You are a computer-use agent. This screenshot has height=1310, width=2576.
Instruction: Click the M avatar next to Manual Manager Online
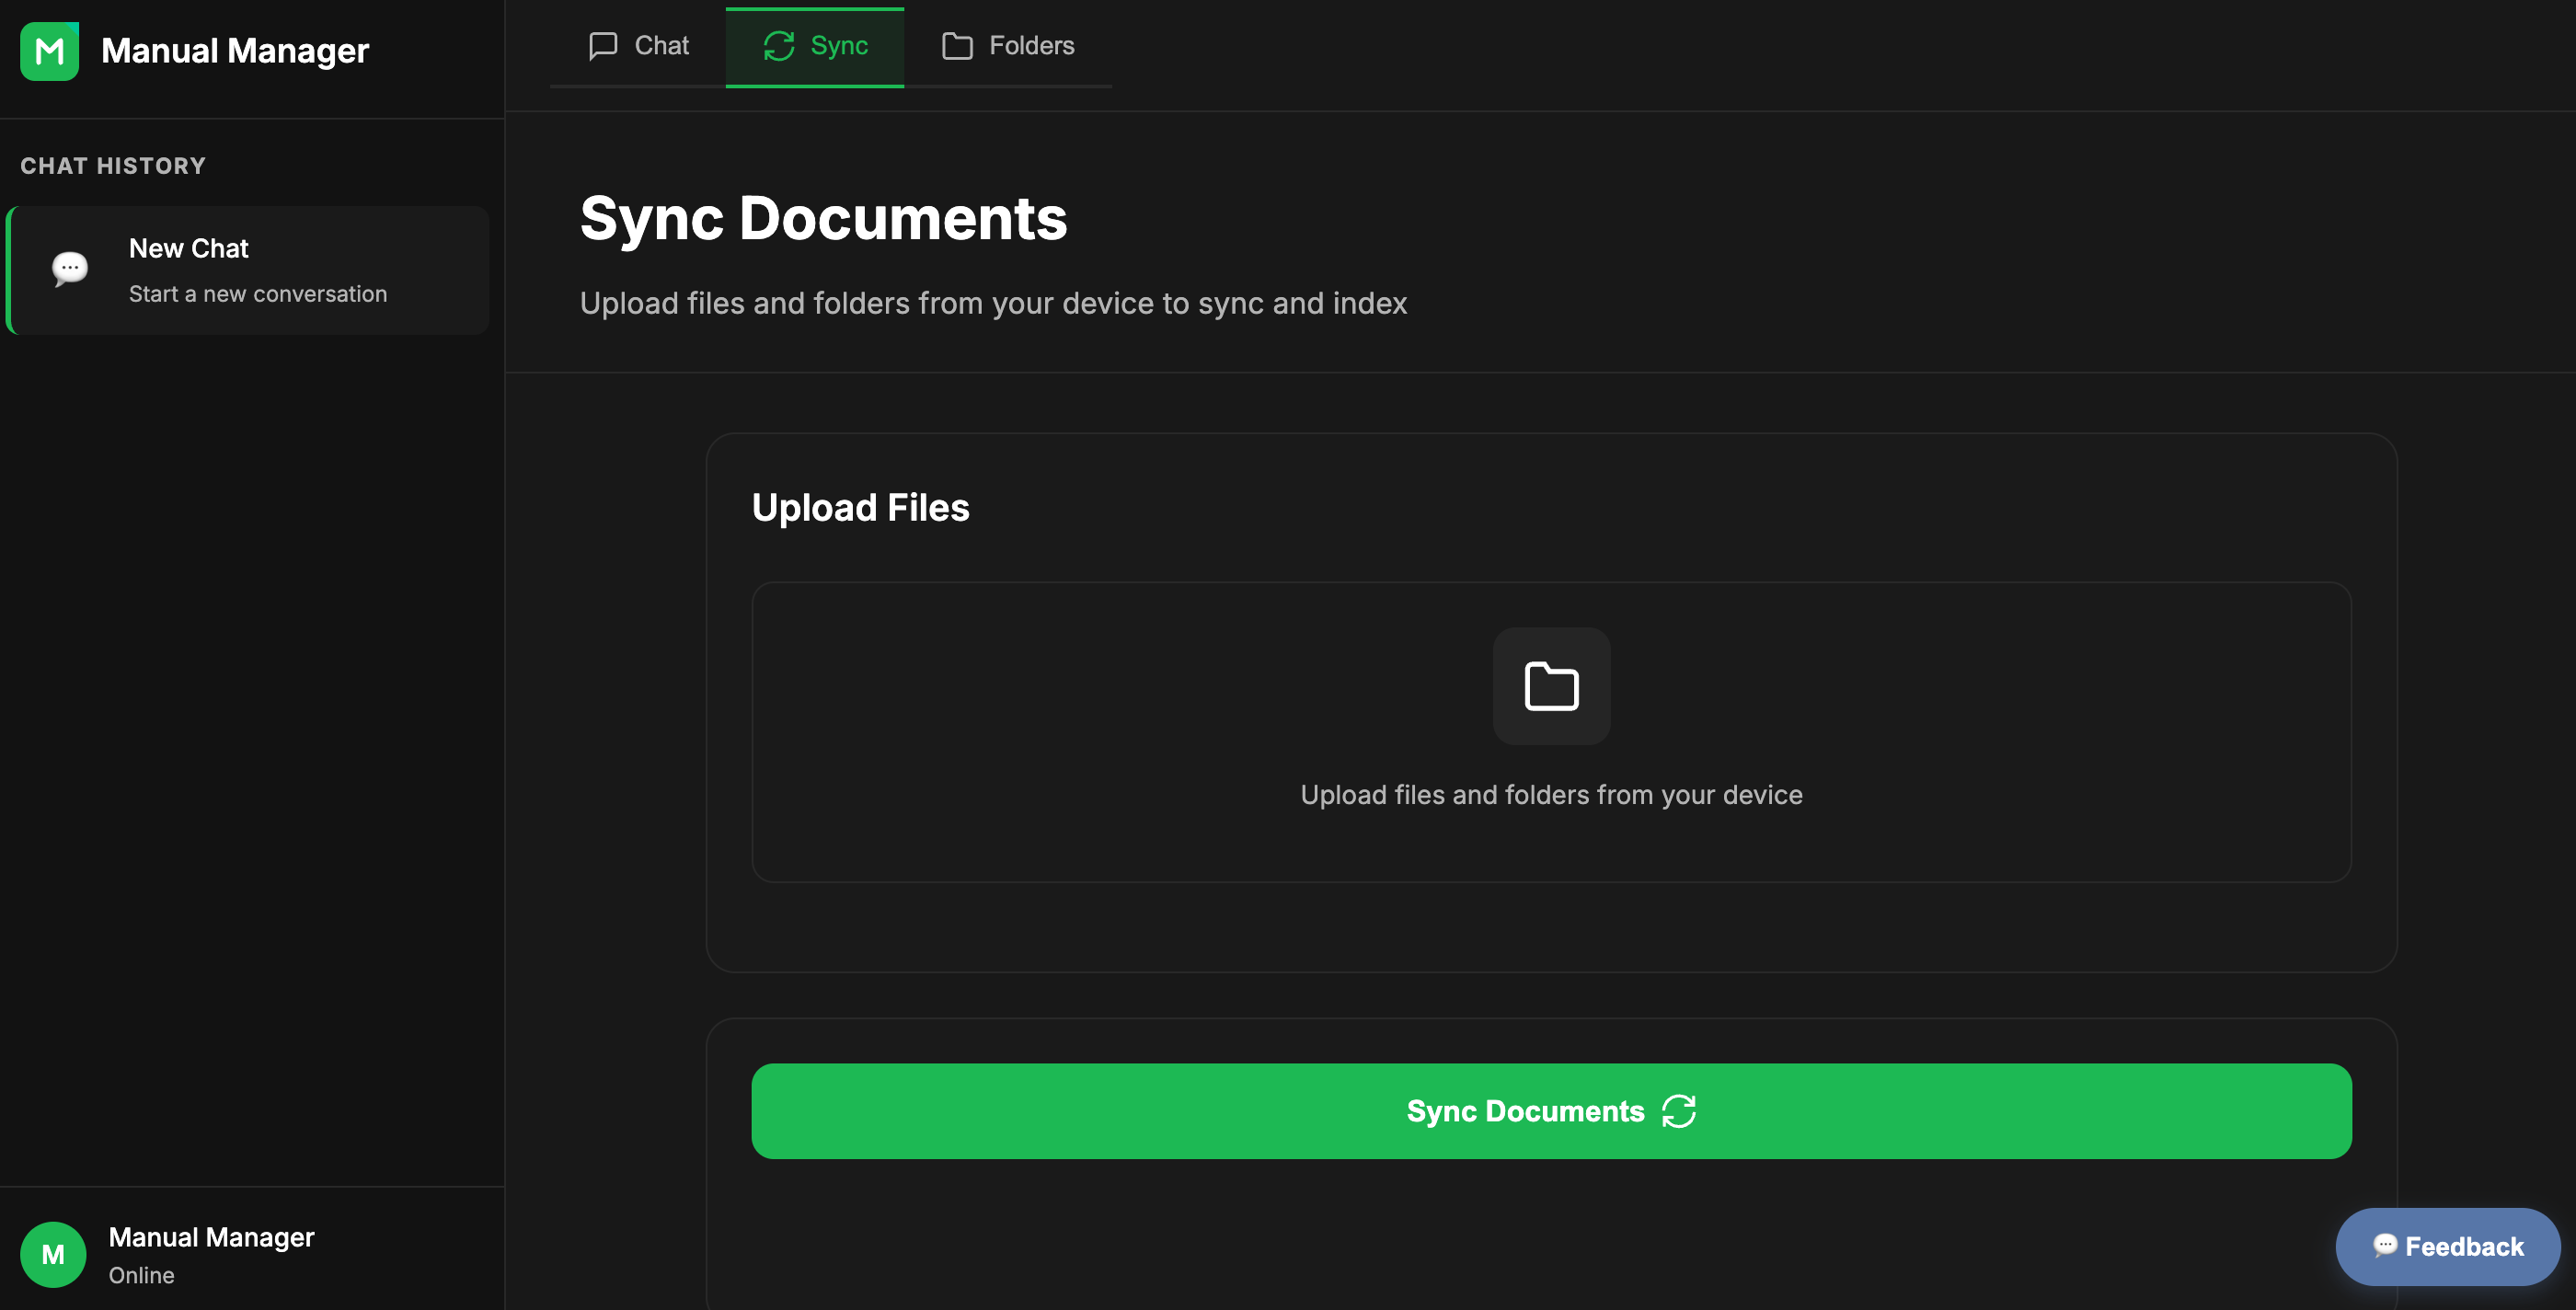pyautogui.click(x=53, y=1254)
